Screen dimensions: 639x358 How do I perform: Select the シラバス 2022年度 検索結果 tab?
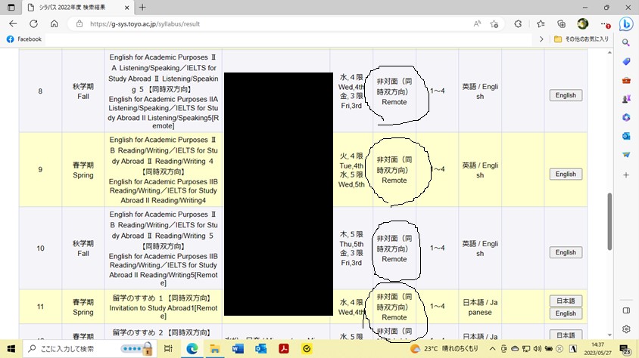[x=73, y=8]
